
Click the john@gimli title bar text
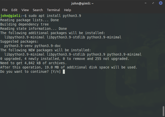82,4
